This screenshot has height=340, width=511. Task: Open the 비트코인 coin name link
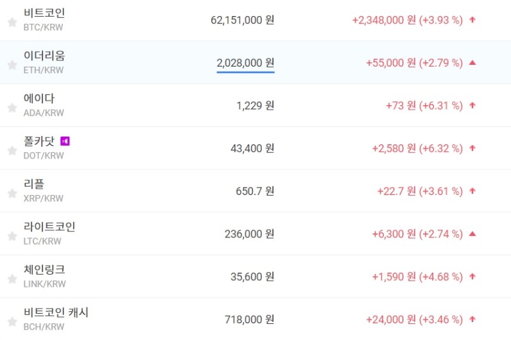coord(44,13)
